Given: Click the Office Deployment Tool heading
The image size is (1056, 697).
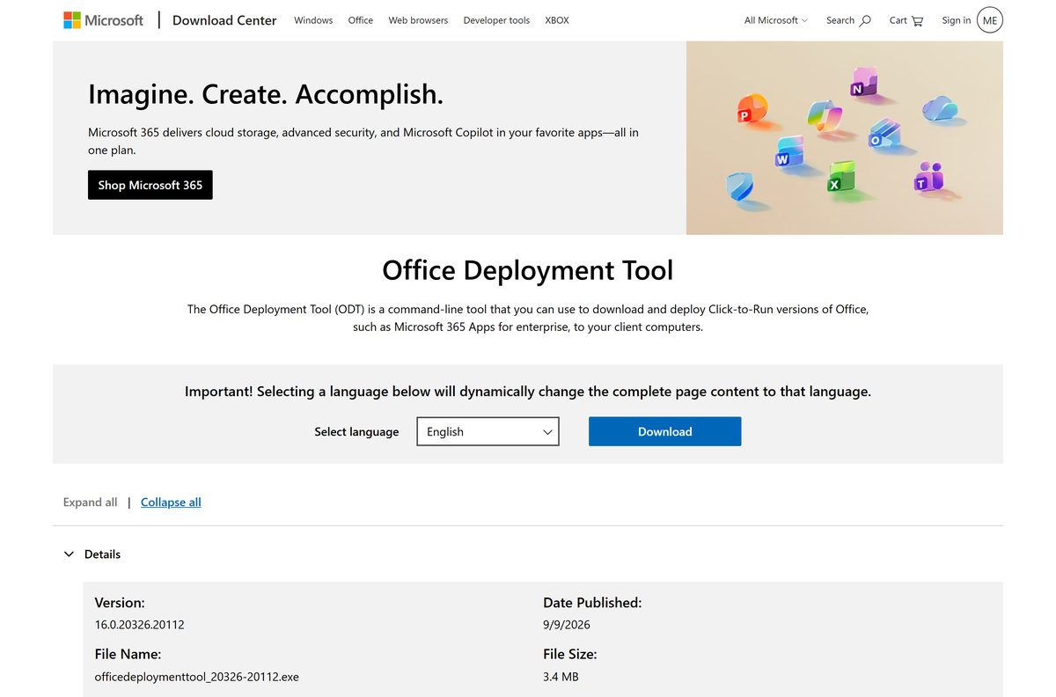Looking at the screenshot, I should click(528, 269).
